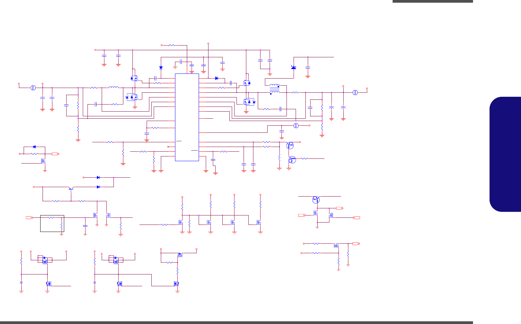Viewport: 521px width, 324px height.
Task: Click the large central IC rectangle
Action: 187,117
